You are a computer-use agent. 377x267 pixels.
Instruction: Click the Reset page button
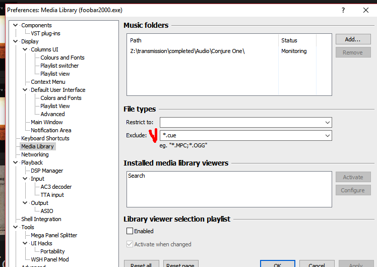coord(180,264)
